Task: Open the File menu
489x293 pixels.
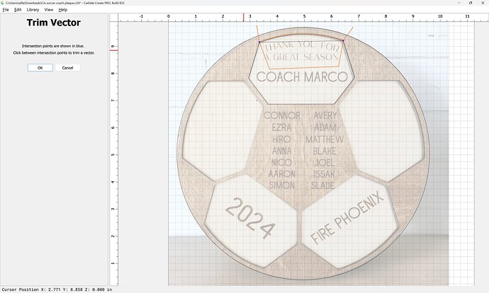Action: 6,10
